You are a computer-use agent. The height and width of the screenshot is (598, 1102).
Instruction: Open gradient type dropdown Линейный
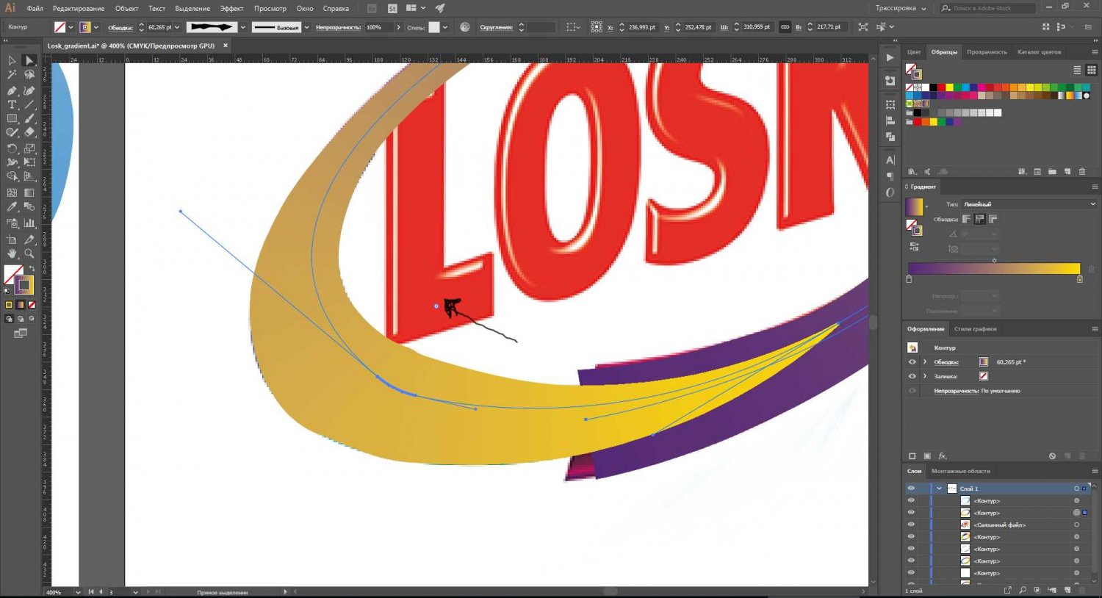click(x=1029, y=204)
